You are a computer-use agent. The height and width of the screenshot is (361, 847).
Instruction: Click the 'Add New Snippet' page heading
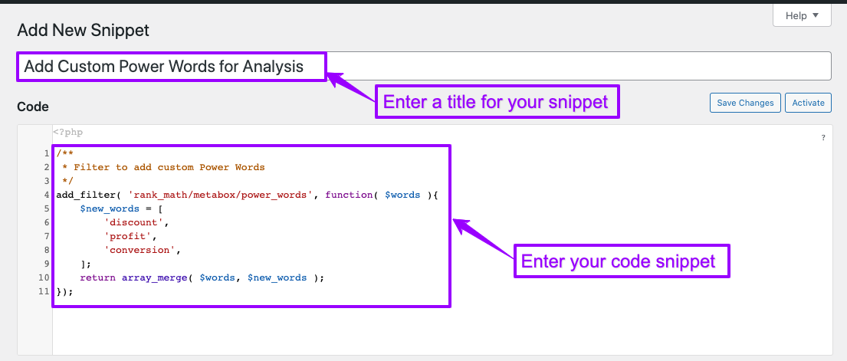click(83, 31)
